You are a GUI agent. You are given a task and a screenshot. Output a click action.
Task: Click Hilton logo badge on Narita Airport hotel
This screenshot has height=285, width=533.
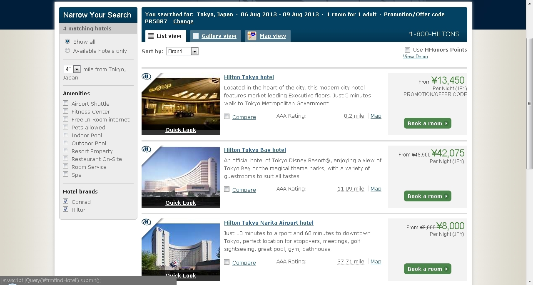pos(146,222)
